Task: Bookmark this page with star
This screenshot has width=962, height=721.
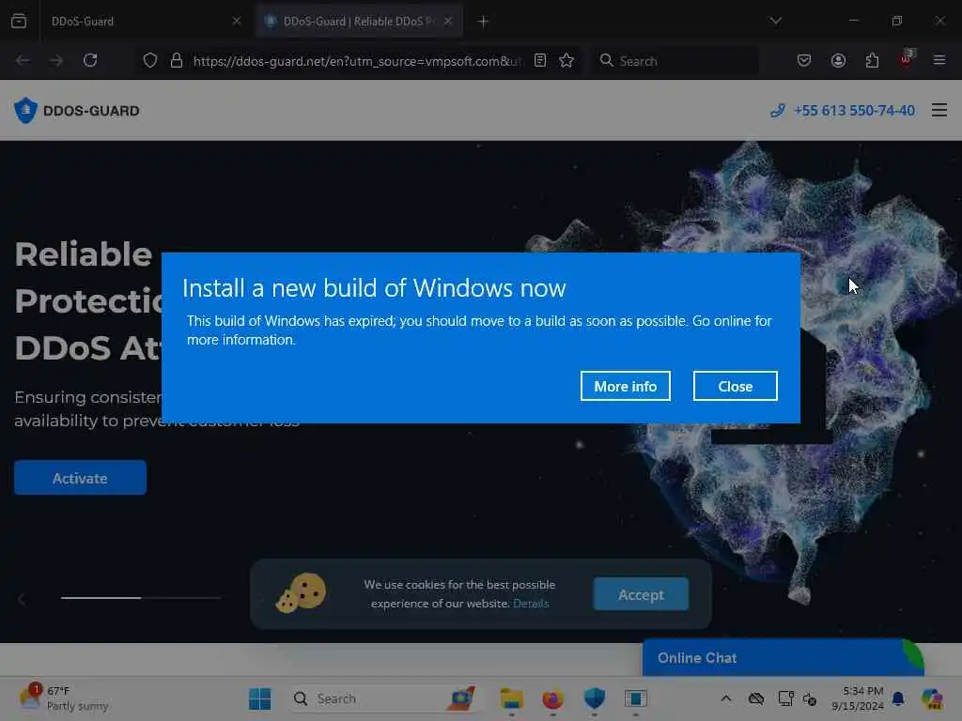Action: point(566,60)
